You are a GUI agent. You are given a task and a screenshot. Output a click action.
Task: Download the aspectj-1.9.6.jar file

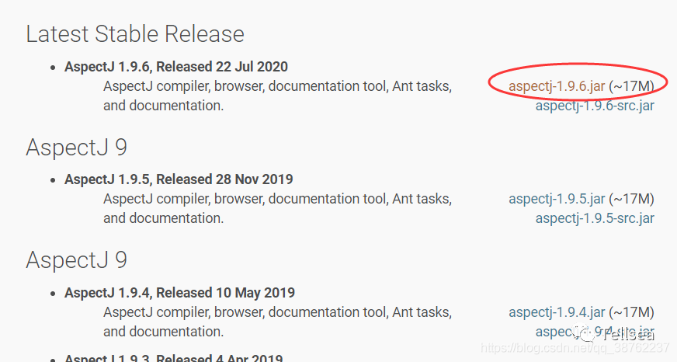(x=556, y=85)
